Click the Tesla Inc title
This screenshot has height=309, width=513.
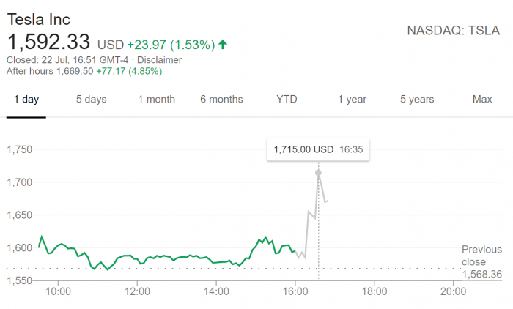pyautogui.click(x=38, y=19)
